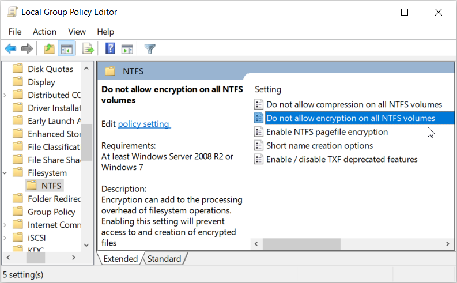This screenshot has height=283, width=457.
Task: Select the Group Policy folder in tree
Action: coord(51,212)
